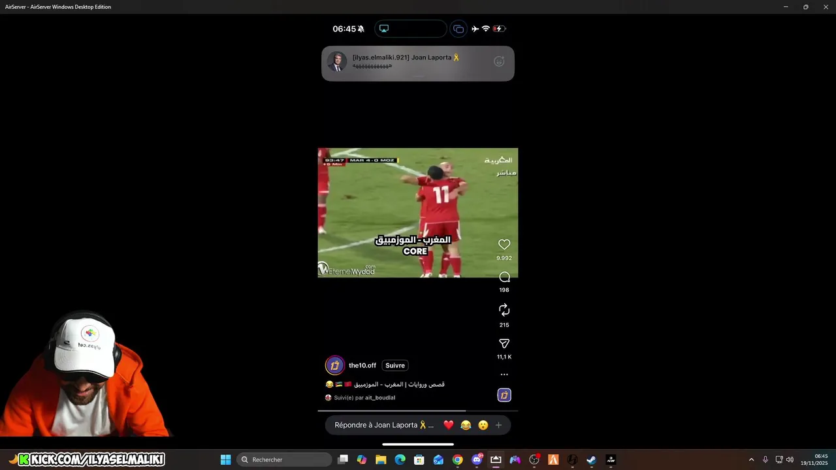Expand hidden system tray icons chevron
836x470 pixels.
(751, 460)
